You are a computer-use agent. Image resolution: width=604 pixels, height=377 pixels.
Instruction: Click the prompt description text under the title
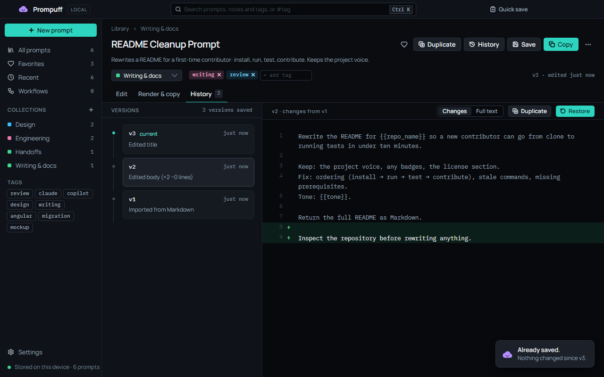(x=240, y=60)
